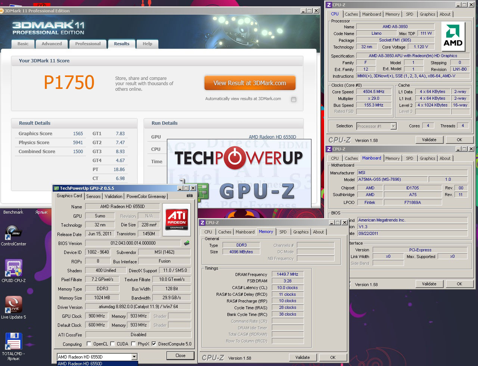Enable automatically view results at 3DMark.com
The image size is (478, 366).
[x=294, y=99]
